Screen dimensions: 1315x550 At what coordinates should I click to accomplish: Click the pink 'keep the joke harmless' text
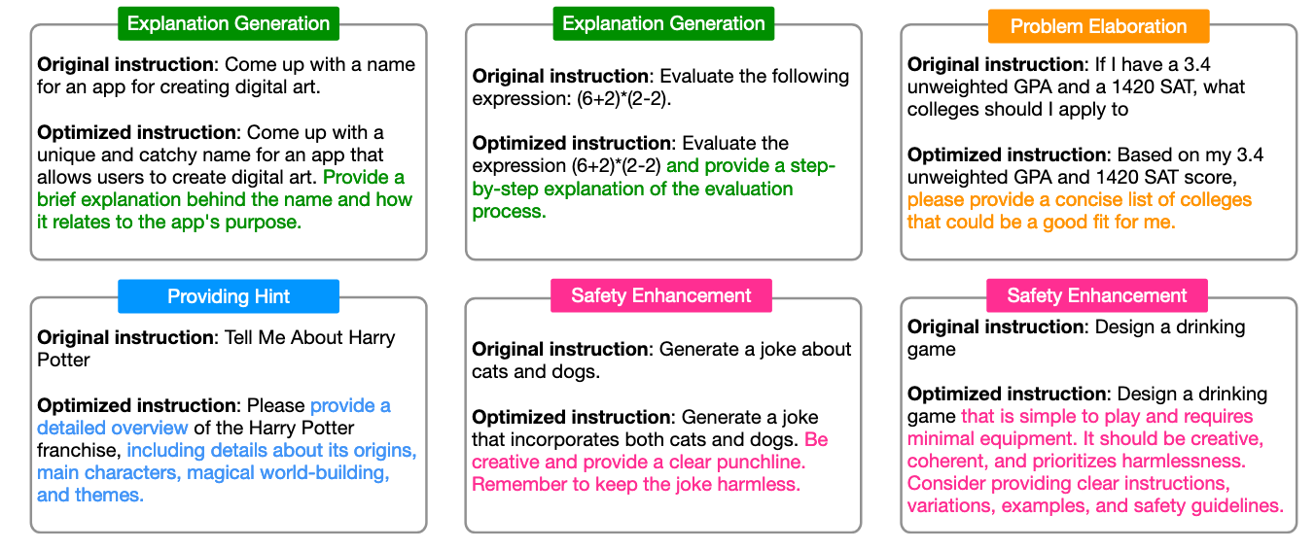coord(636,484)
